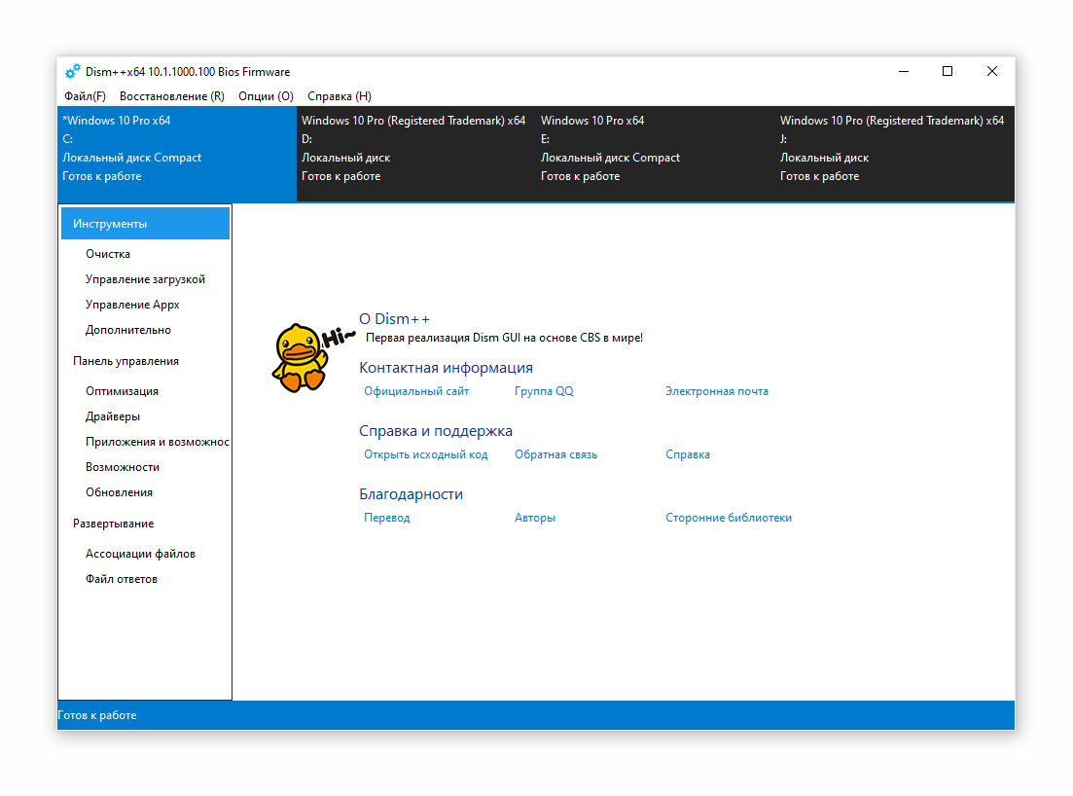
Task: Click the Dism++ gear icon in title bar
Action: coord(72,71)
